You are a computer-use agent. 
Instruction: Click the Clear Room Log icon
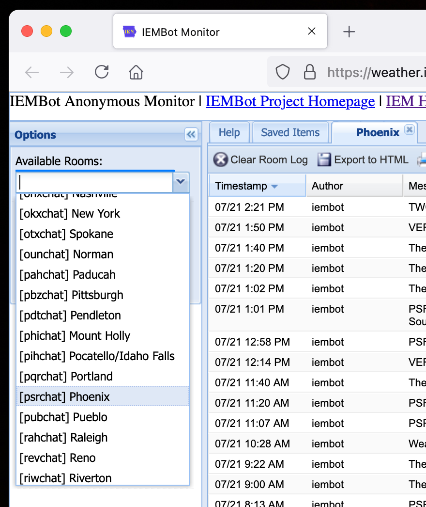221,159
